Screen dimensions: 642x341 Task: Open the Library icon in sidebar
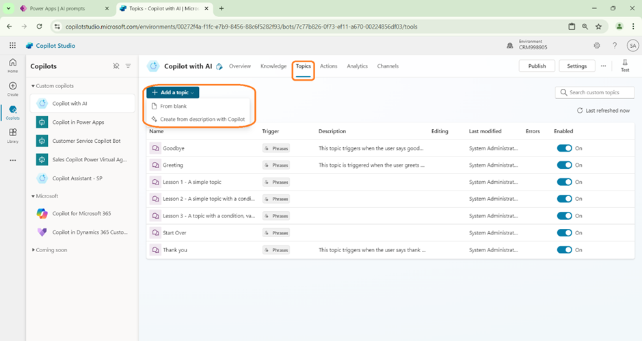[12, 135]
